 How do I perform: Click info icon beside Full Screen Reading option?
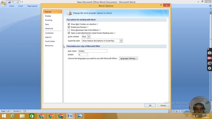pos(115,33)
